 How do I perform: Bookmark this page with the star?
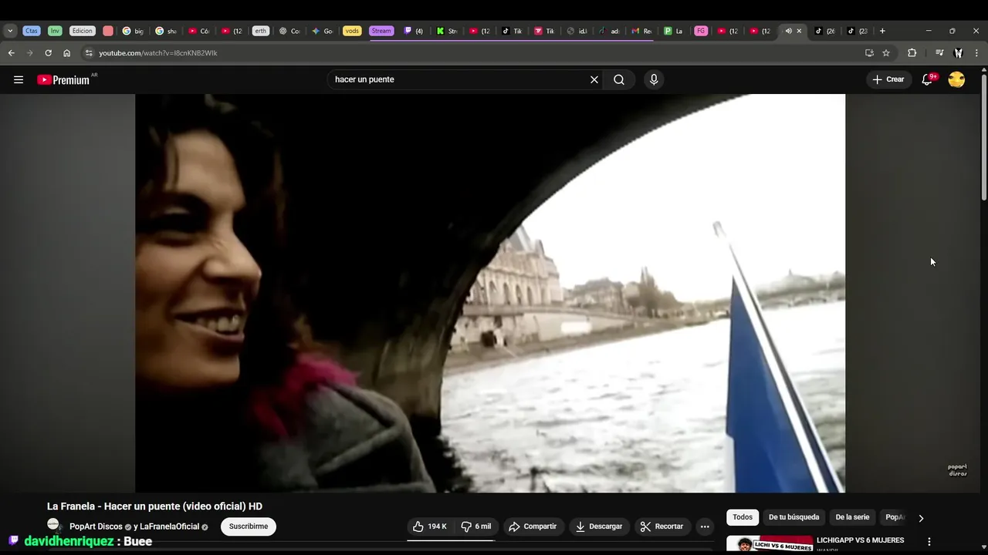point(886,53)
